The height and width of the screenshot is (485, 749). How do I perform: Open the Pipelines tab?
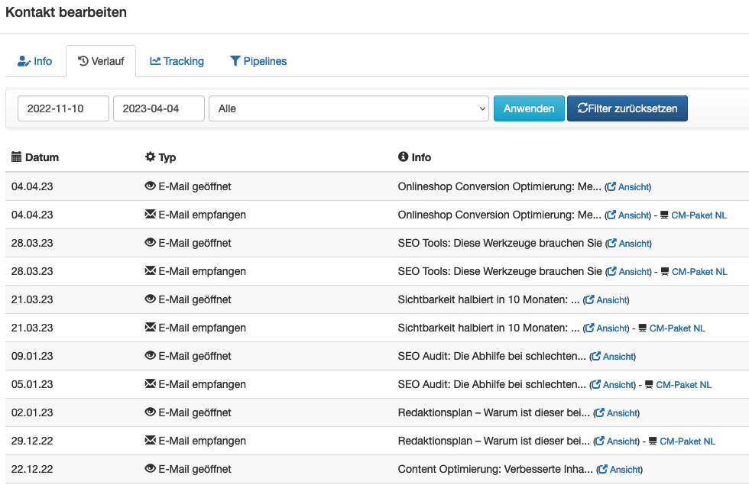coord(258,61)
